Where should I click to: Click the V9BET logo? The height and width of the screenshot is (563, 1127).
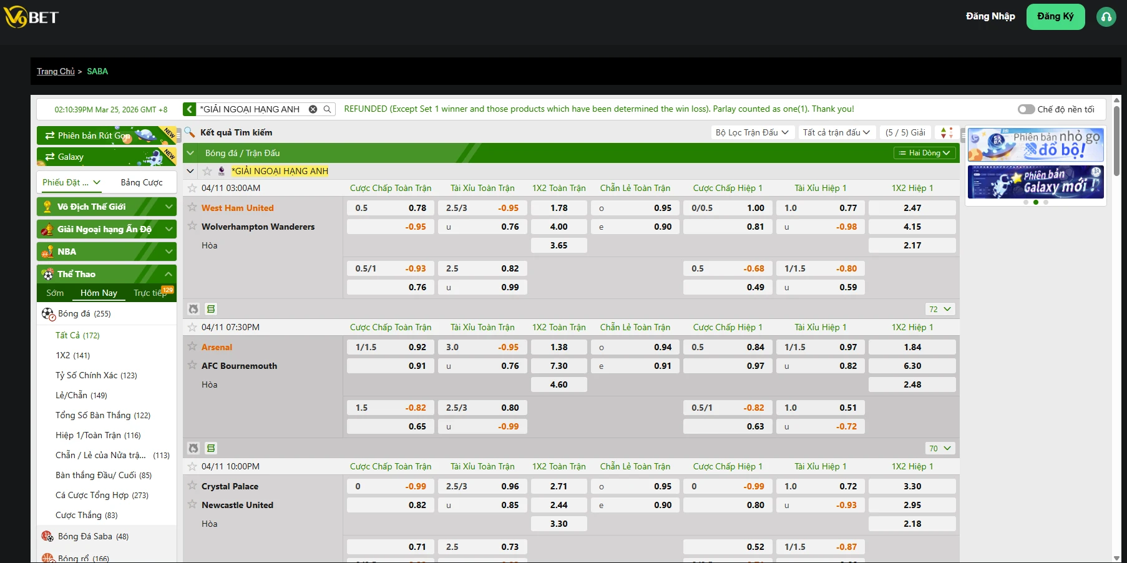(x=31, y=17)
